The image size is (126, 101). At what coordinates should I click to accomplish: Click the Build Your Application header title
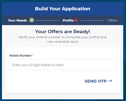coord(63,9)
